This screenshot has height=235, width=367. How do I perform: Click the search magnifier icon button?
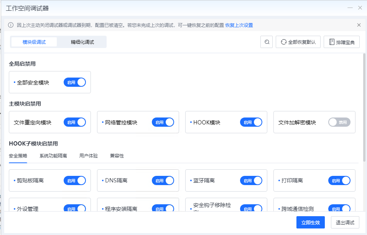pyautogui.click(x=267, y=42)
